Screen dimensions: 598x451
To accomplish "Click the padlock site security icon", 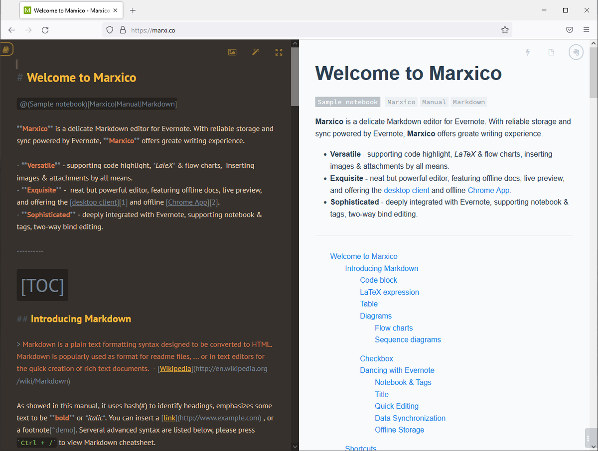I will 123,30.
